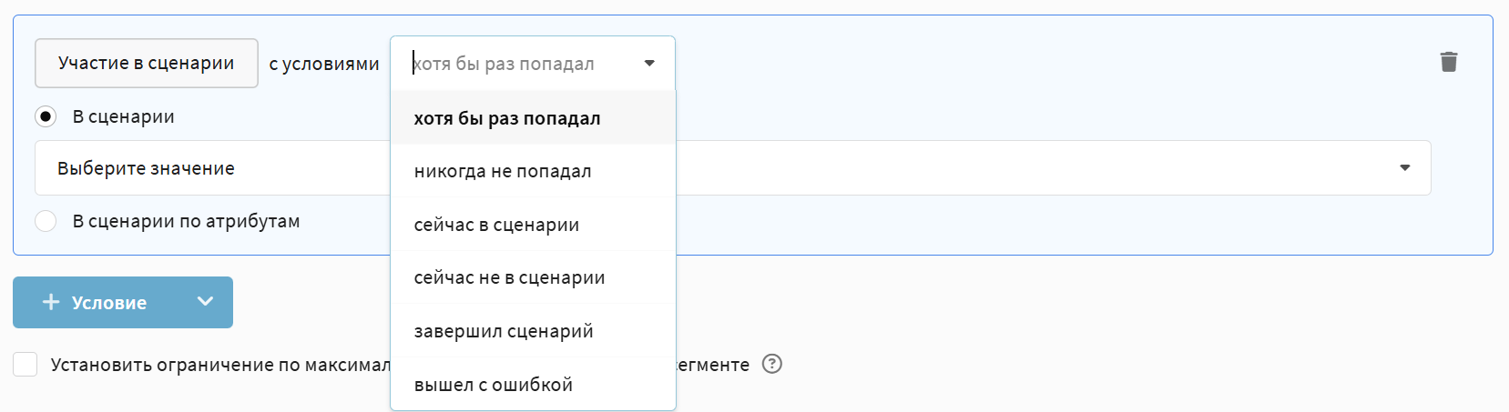Open the chevron next to Условие button
Screen dimensions: 1509x412
click(205, 302)
